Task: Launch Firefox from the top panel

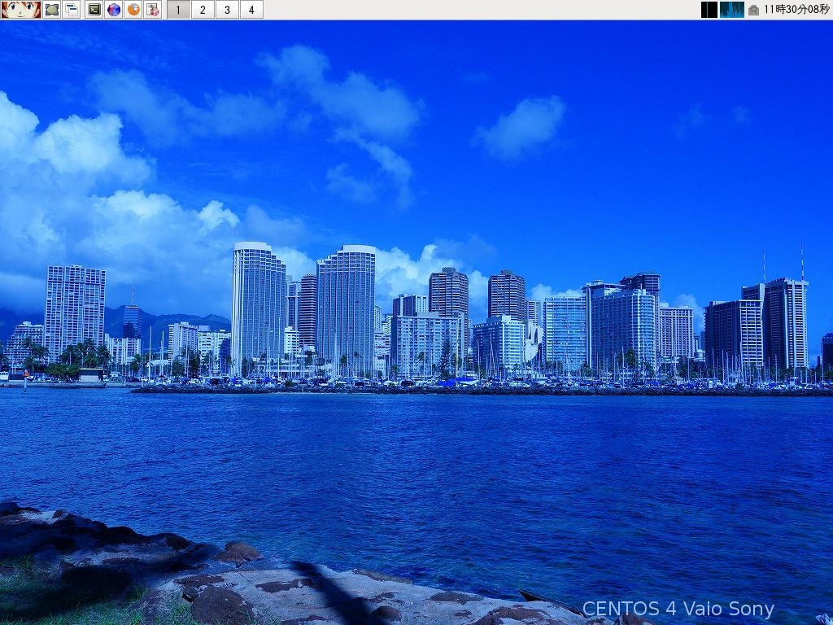Action: coord(133,11)
